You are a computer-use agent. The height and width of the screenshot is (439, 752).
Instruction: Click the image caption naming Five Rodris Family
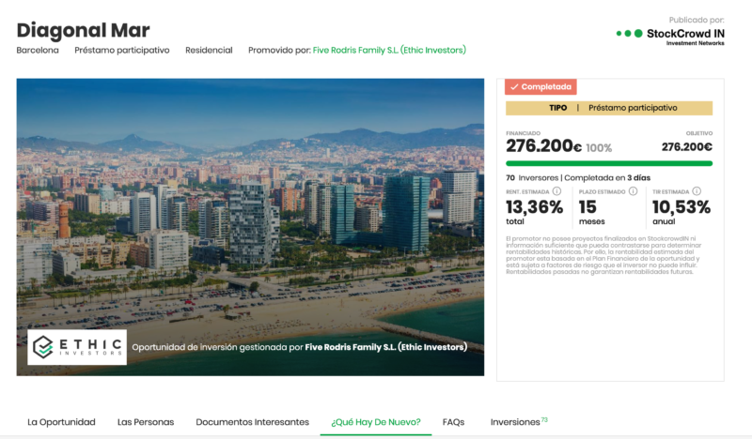coord(299,347)
